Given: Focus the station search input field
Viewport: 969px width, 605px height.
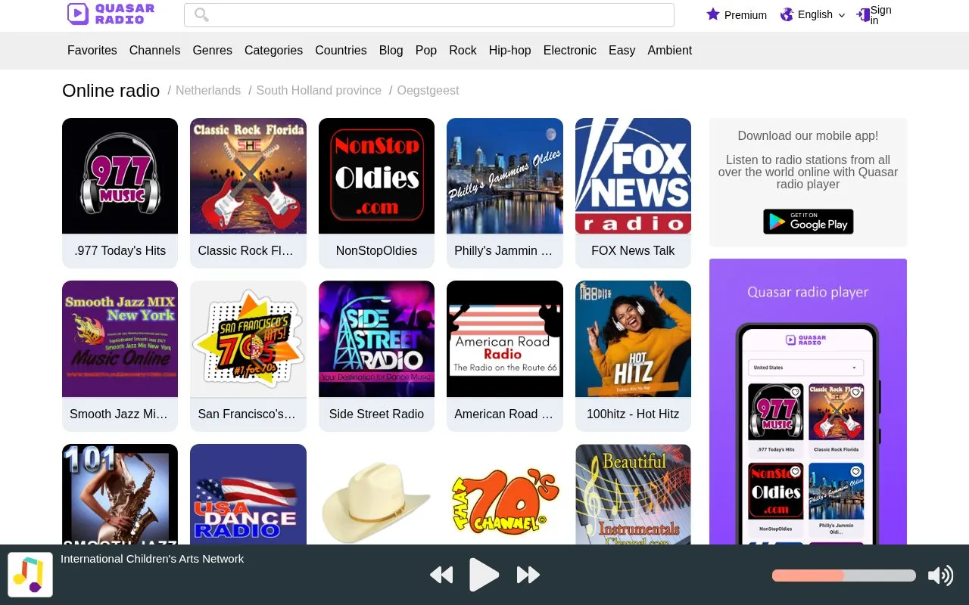Looking at the screenshot, I should tap(429, 14).
